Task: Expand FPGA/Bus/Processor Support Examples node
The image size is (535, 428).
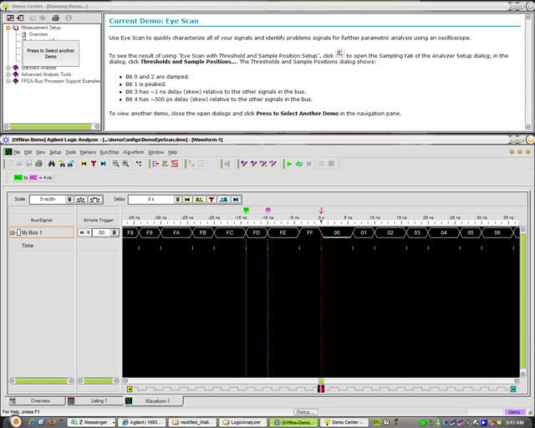Action: [8, 81]
